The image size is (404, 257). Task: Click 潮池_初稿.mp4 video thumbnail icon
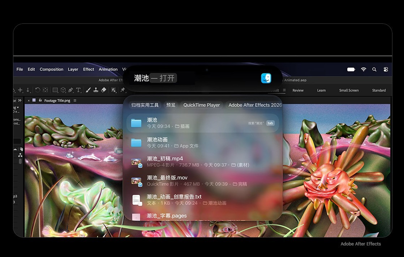click(137, 163)
